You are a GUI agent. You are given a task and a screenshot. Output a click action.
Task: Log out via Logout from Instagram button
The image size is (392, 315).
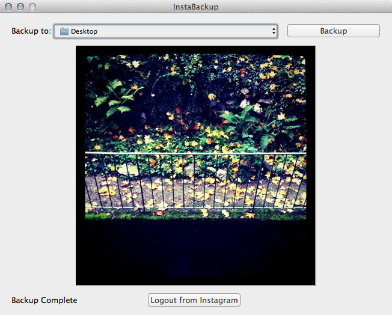194,300
